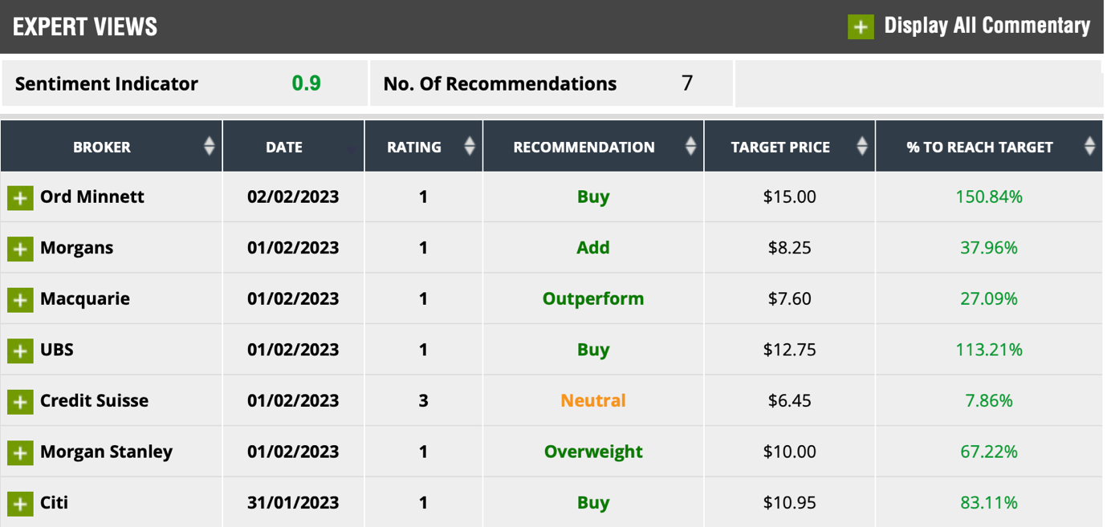Click the Date column header
1107x527 pixels.
pyautogui.click(x=284, y=147)
